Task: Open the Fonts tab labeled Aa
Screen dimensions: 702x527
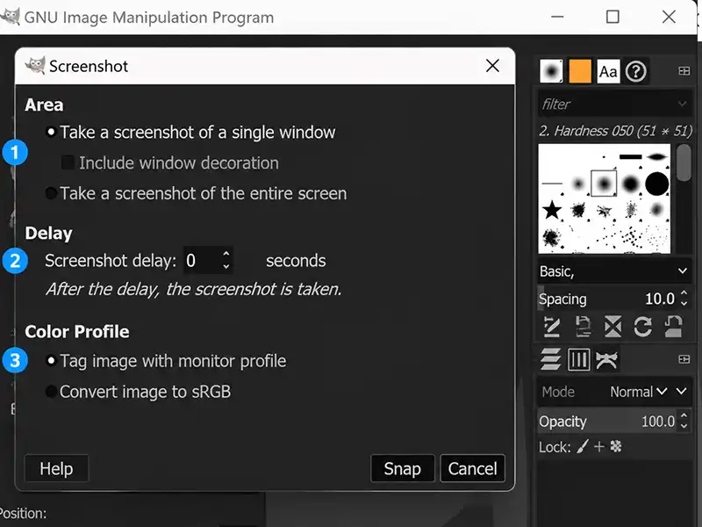Action: pyautogui.click(x=608, y=71)
